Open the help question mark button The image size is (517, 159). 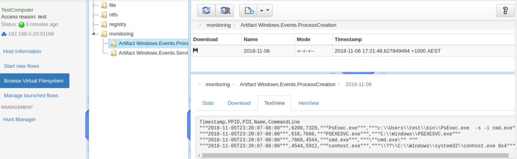click(505, 10)
